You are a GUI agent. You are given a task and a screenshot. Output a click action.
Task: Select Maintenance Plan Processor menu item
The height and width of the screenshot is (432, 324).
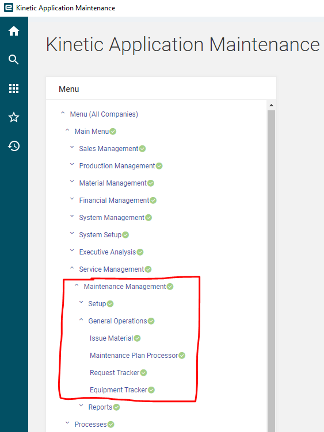click(x=134, y=356)
